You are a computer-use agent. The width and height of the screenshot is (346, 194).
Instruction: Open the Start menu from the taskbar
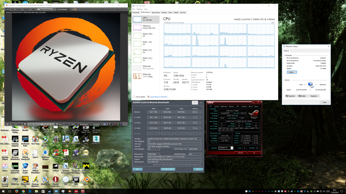coord(3,191)
